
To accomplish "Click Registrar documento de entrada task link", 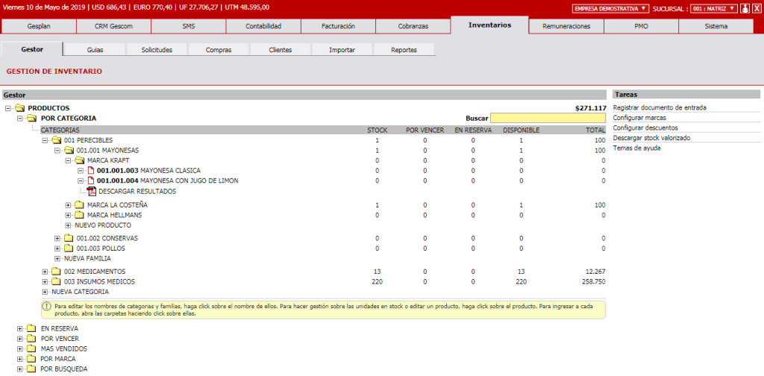I will (659, 107).
